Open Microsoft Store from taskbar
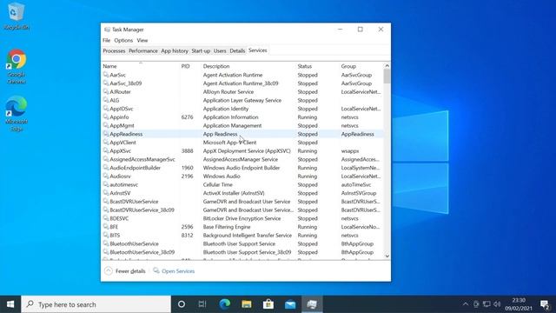Viewport: 556px width, 313px height. point(268,304)
